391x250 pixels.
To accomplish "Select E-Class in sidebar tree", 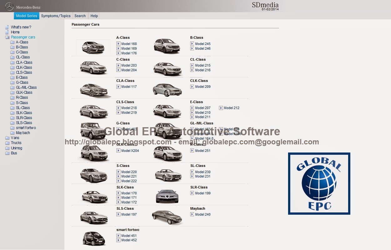I will tap(22, 77).
